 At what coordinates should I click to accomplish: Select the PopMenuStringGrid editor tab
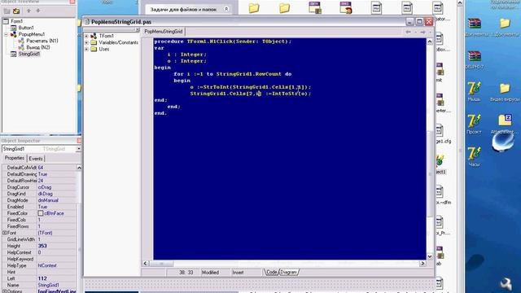[x=163, y=32]
